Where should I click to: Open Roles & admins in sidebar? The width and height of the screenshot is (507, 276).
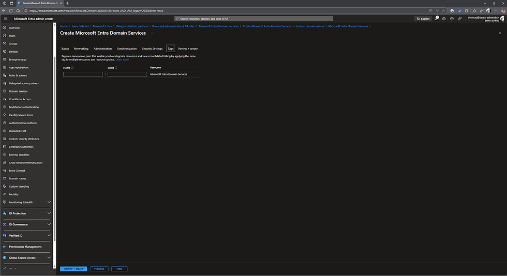pyautogui.click(x=18, y=75)
